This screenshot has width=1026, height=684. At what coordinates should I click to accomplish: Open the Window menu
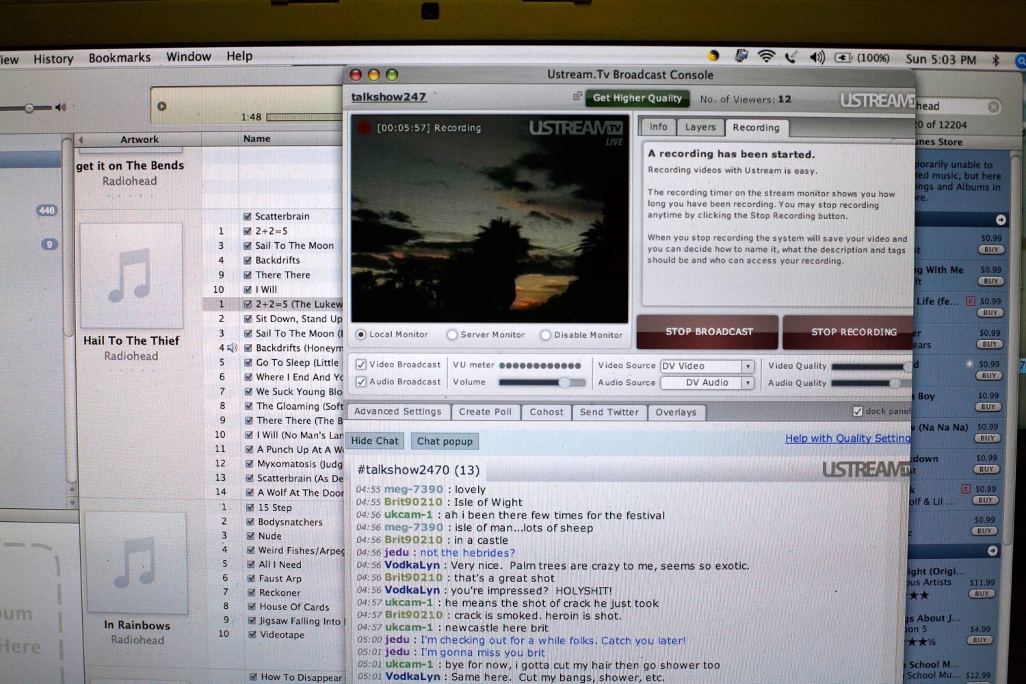pos(189,57)
